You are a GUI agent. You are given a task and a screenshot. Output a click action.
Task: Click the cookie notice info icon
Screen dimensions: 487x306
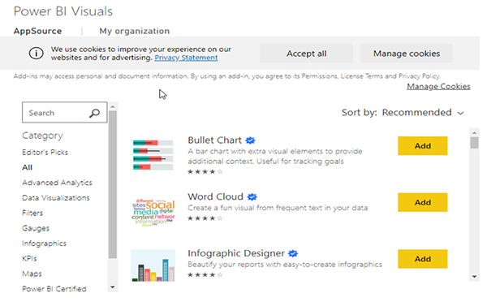[x=36, y=54]
